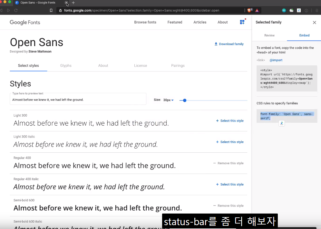Click the browser back arrow
Image resolution: width=321 pixels, height=229 pixels.
[x=1, y=10]
